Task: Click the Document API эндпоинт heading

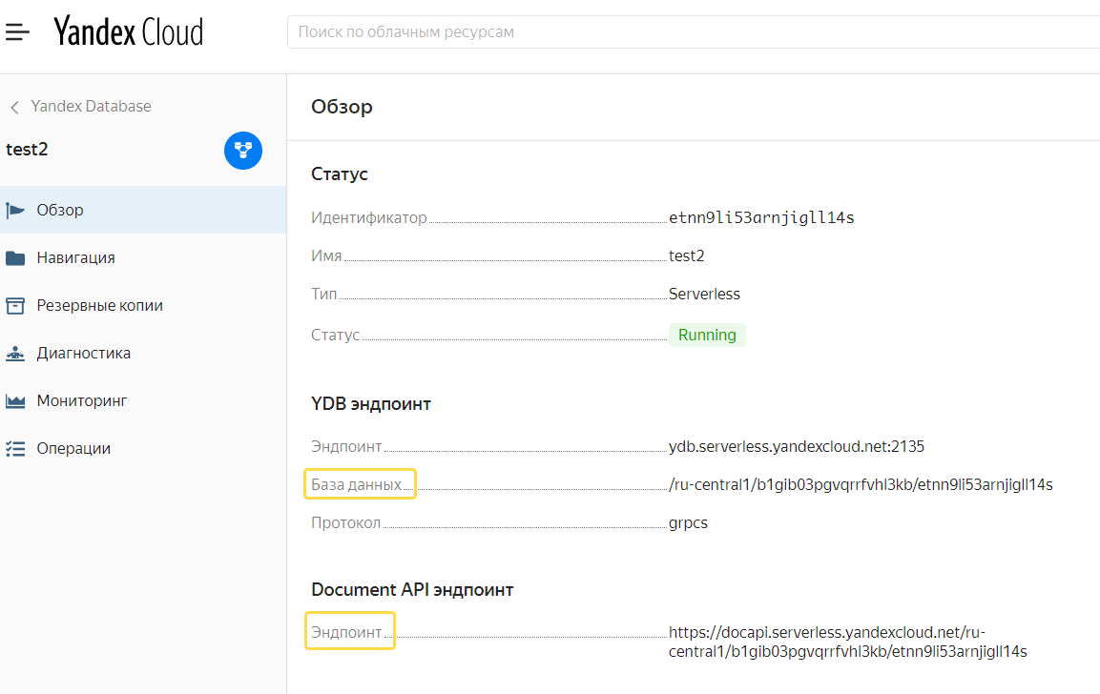Action: (x=412, y=589)
